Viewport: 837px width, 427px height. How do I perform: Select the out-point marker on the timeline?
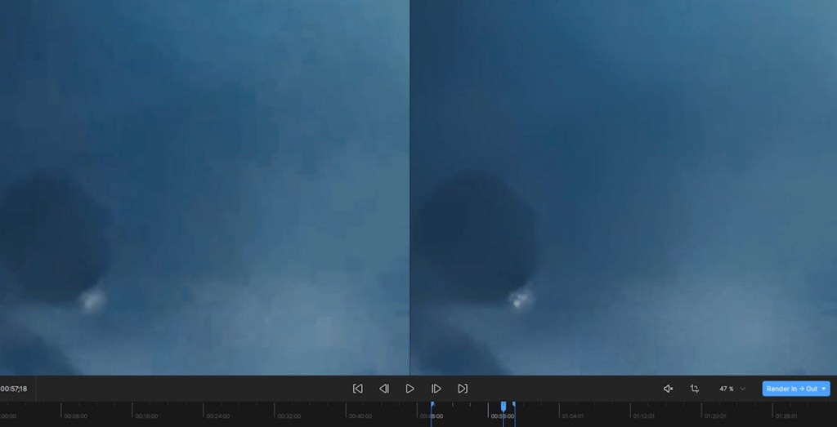coord(513,405)
